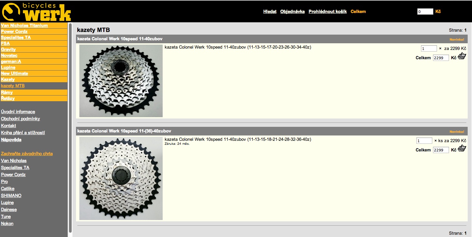Select Van Nicholas Titanium category
Image resolution: width=472 pixels, height=237 pixels.
tap(24, 26)
